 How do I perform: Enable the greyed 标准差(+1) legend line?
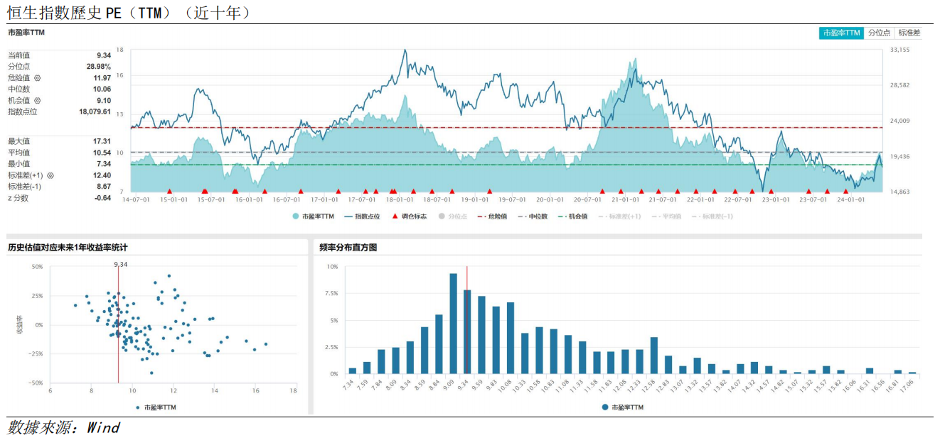tap(619, 216)
